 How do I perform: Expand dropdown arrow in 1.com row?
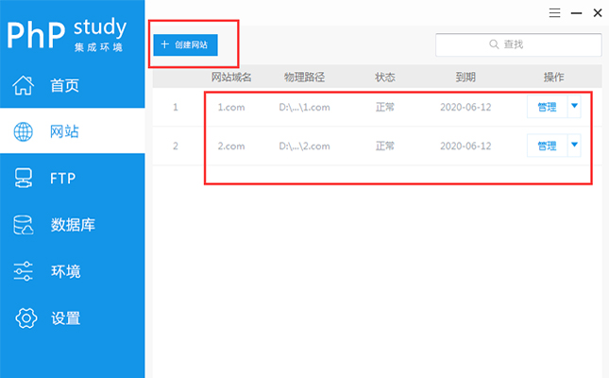(574, 106)
